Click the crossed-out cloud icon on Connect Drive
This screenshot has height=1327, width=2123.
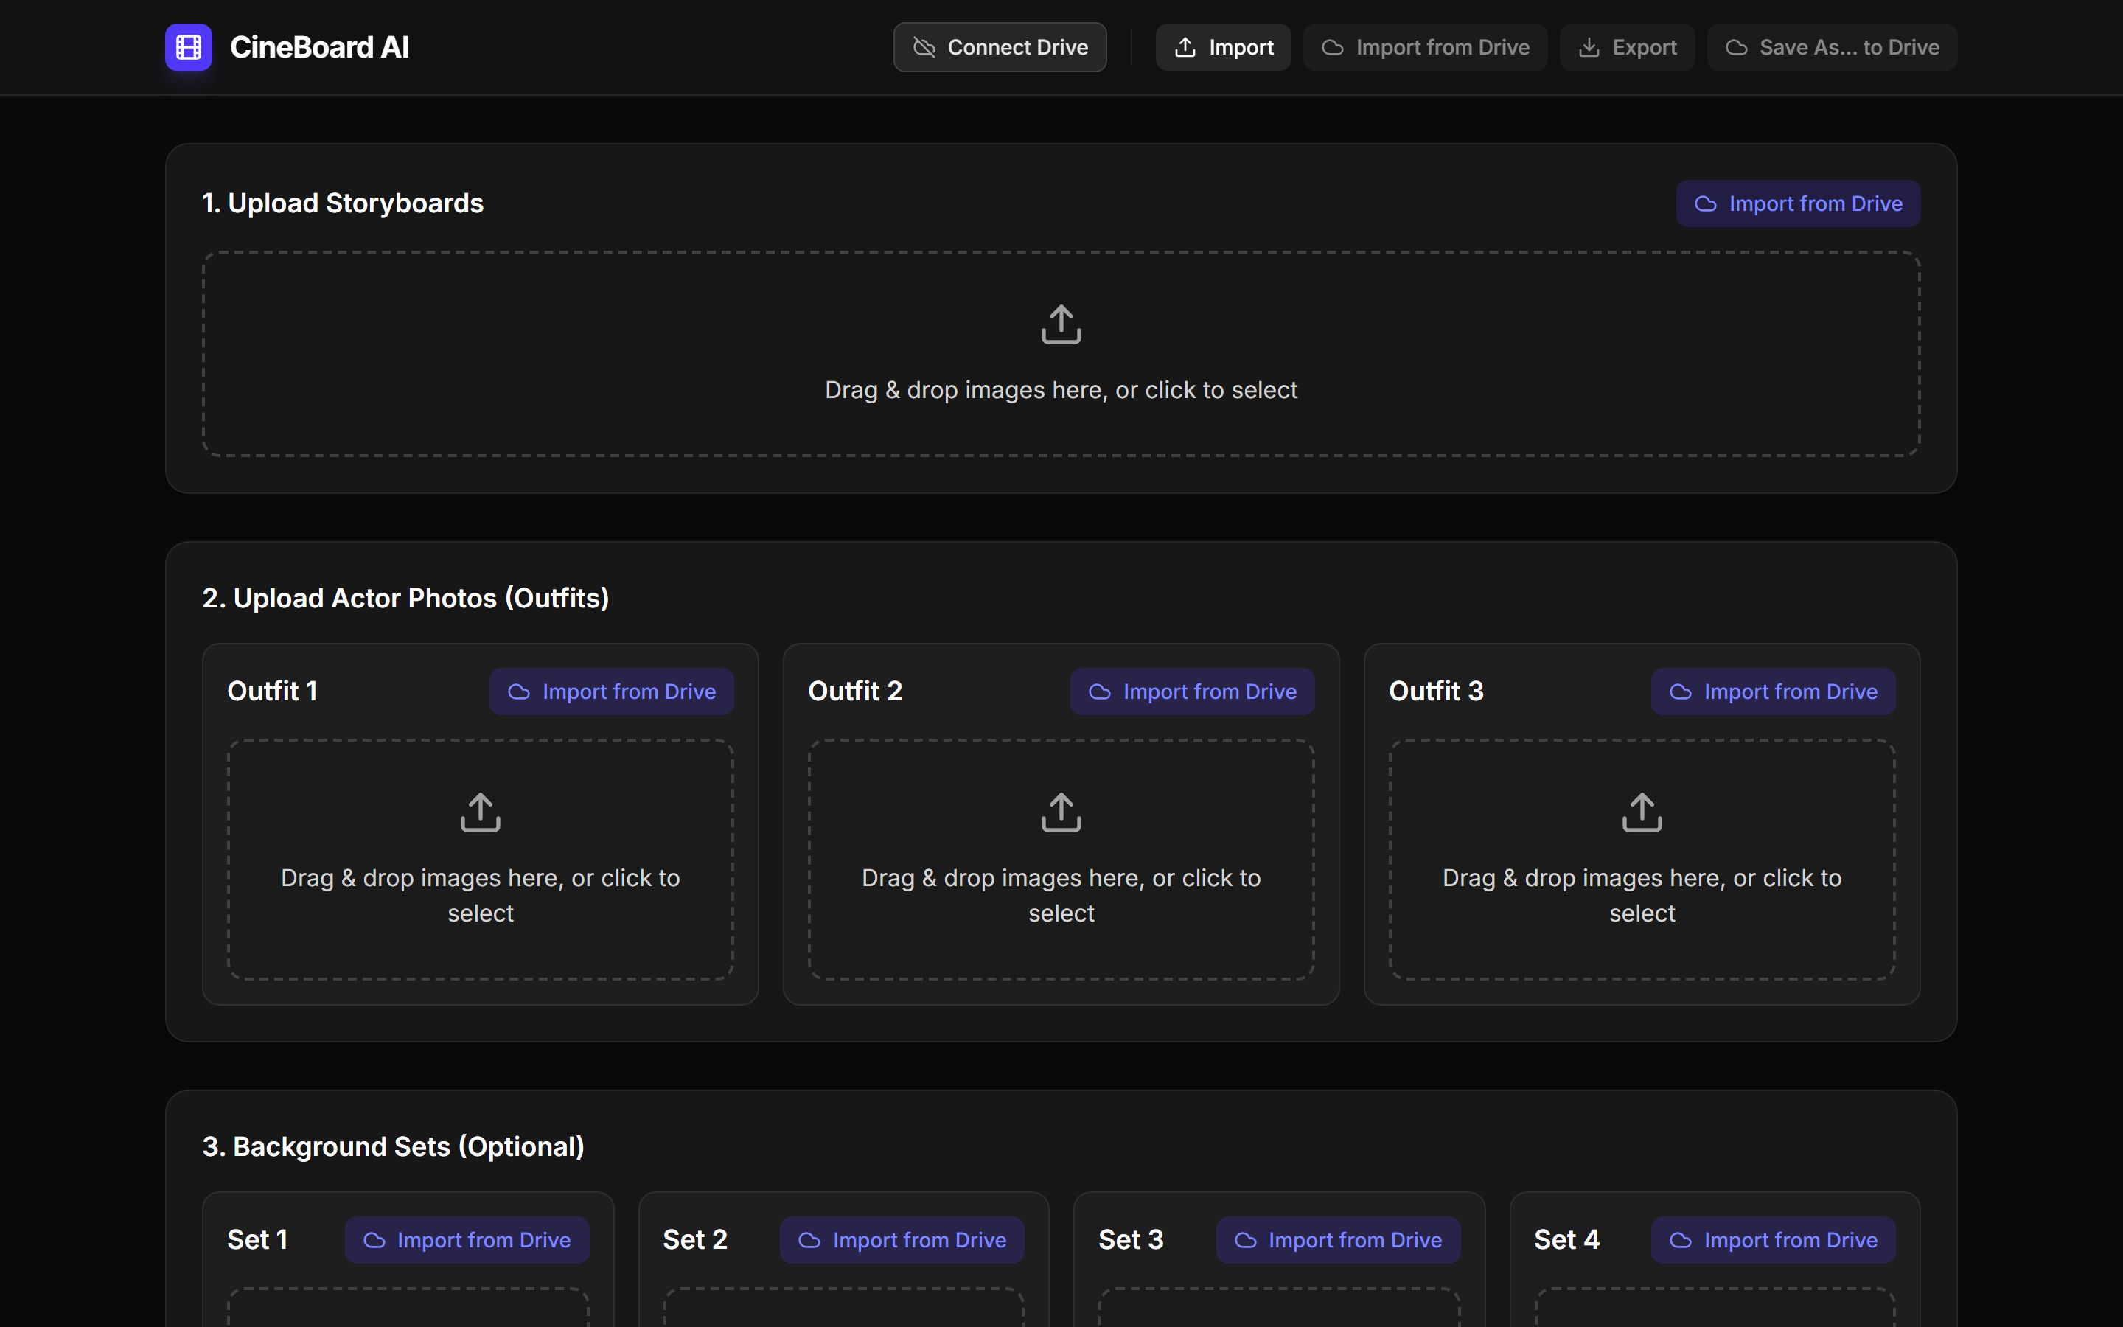(x=924, y=47)
